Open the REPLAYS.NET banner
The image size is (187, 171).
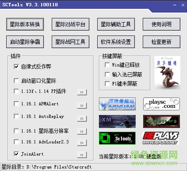pyautogui.click(x=161, y=138)
